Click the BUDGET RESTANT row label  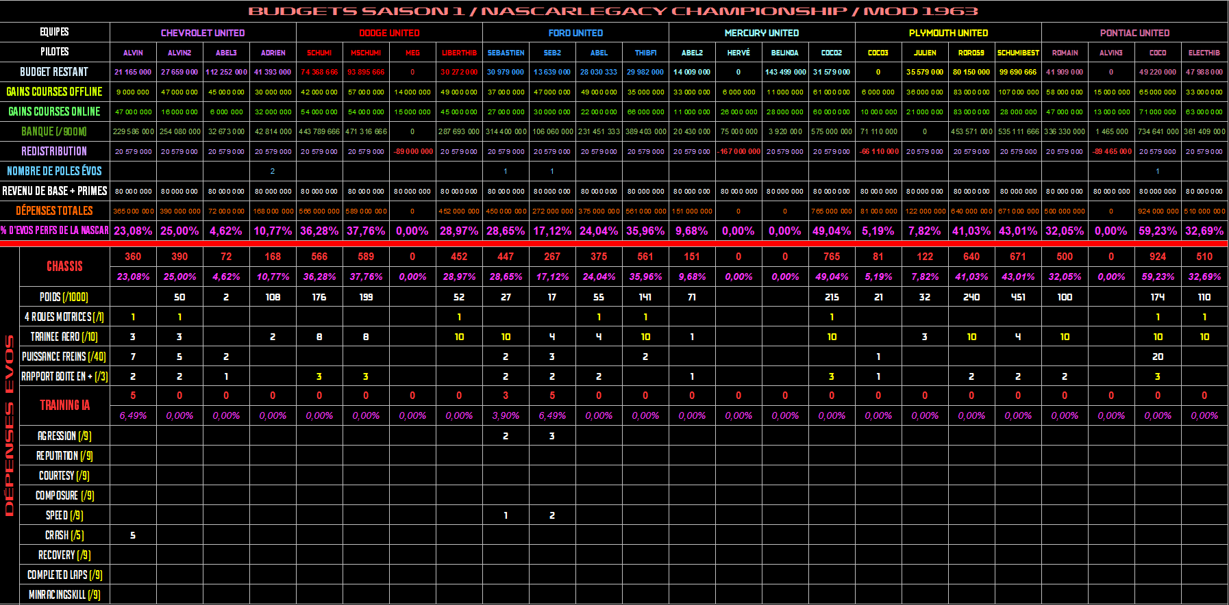[x=54, y=72]
